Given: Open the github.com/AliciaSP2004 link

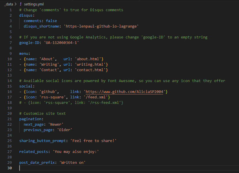Looking at the screenshot, I should coord(124,92).
